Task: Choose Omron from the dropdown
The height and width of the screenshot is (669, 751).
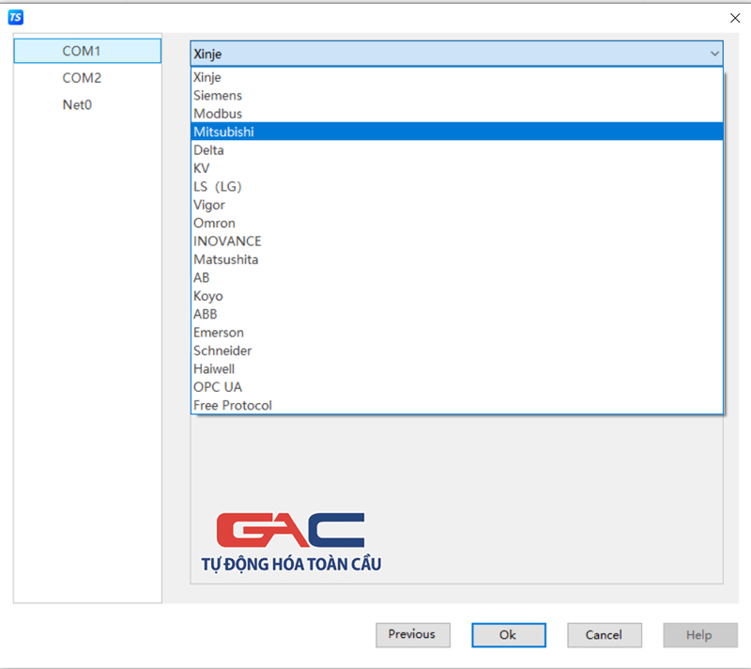Action: click(x=456, y=223)
